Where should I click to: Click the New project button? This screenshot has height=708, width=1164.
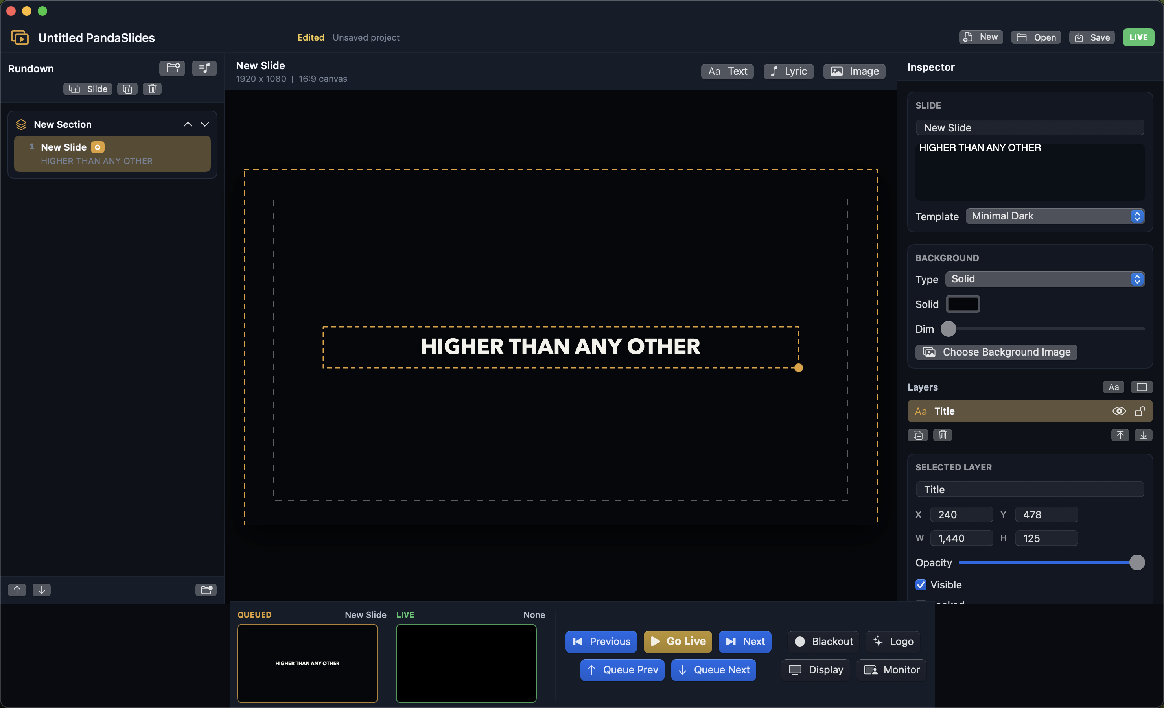(981, 37)
